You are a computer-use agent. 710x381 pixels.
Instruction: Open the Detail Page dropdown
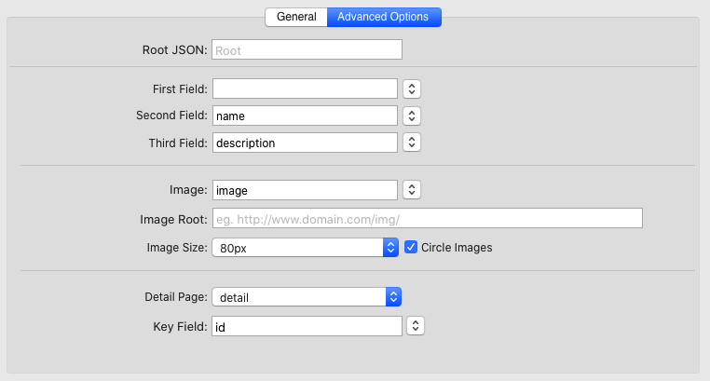298,297
